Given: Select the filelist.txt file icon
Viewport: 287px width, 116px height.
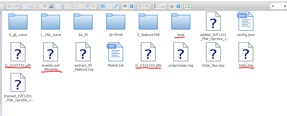Looking at the screenshot, I should pyautogui.click(x=115, y=52).
